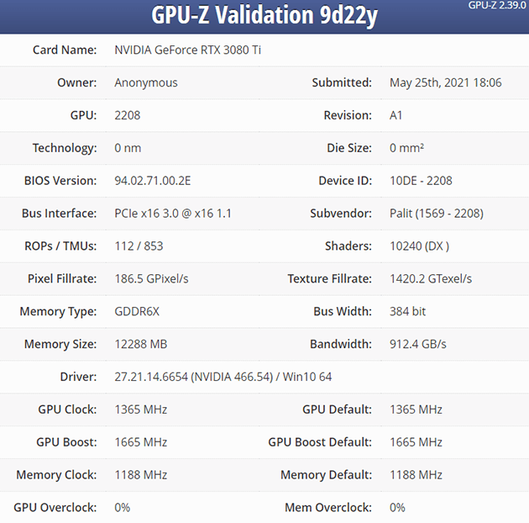Click the 'Memory Type:' label

pos(58,311)
